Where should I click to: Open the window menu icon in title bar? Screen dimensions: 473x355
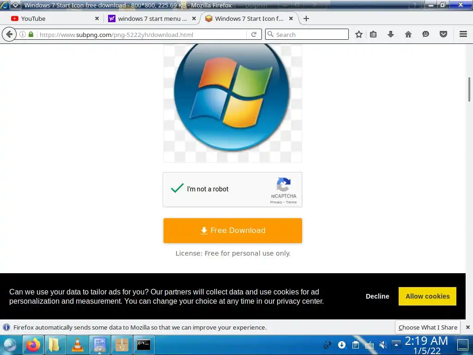click(x=15, y=5)
